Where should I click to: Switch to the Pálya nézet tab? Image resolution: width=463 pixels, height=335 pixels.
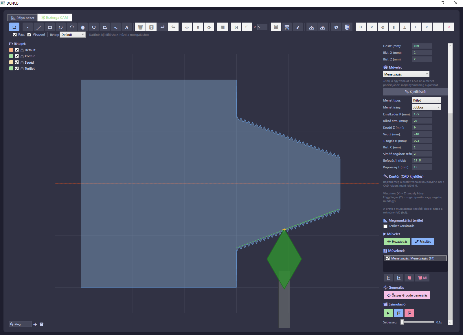click(x=23, y=18)
